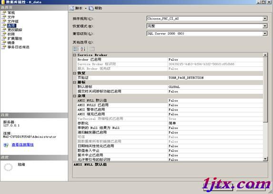Open the 更改跟踪 page

(15, 30)
